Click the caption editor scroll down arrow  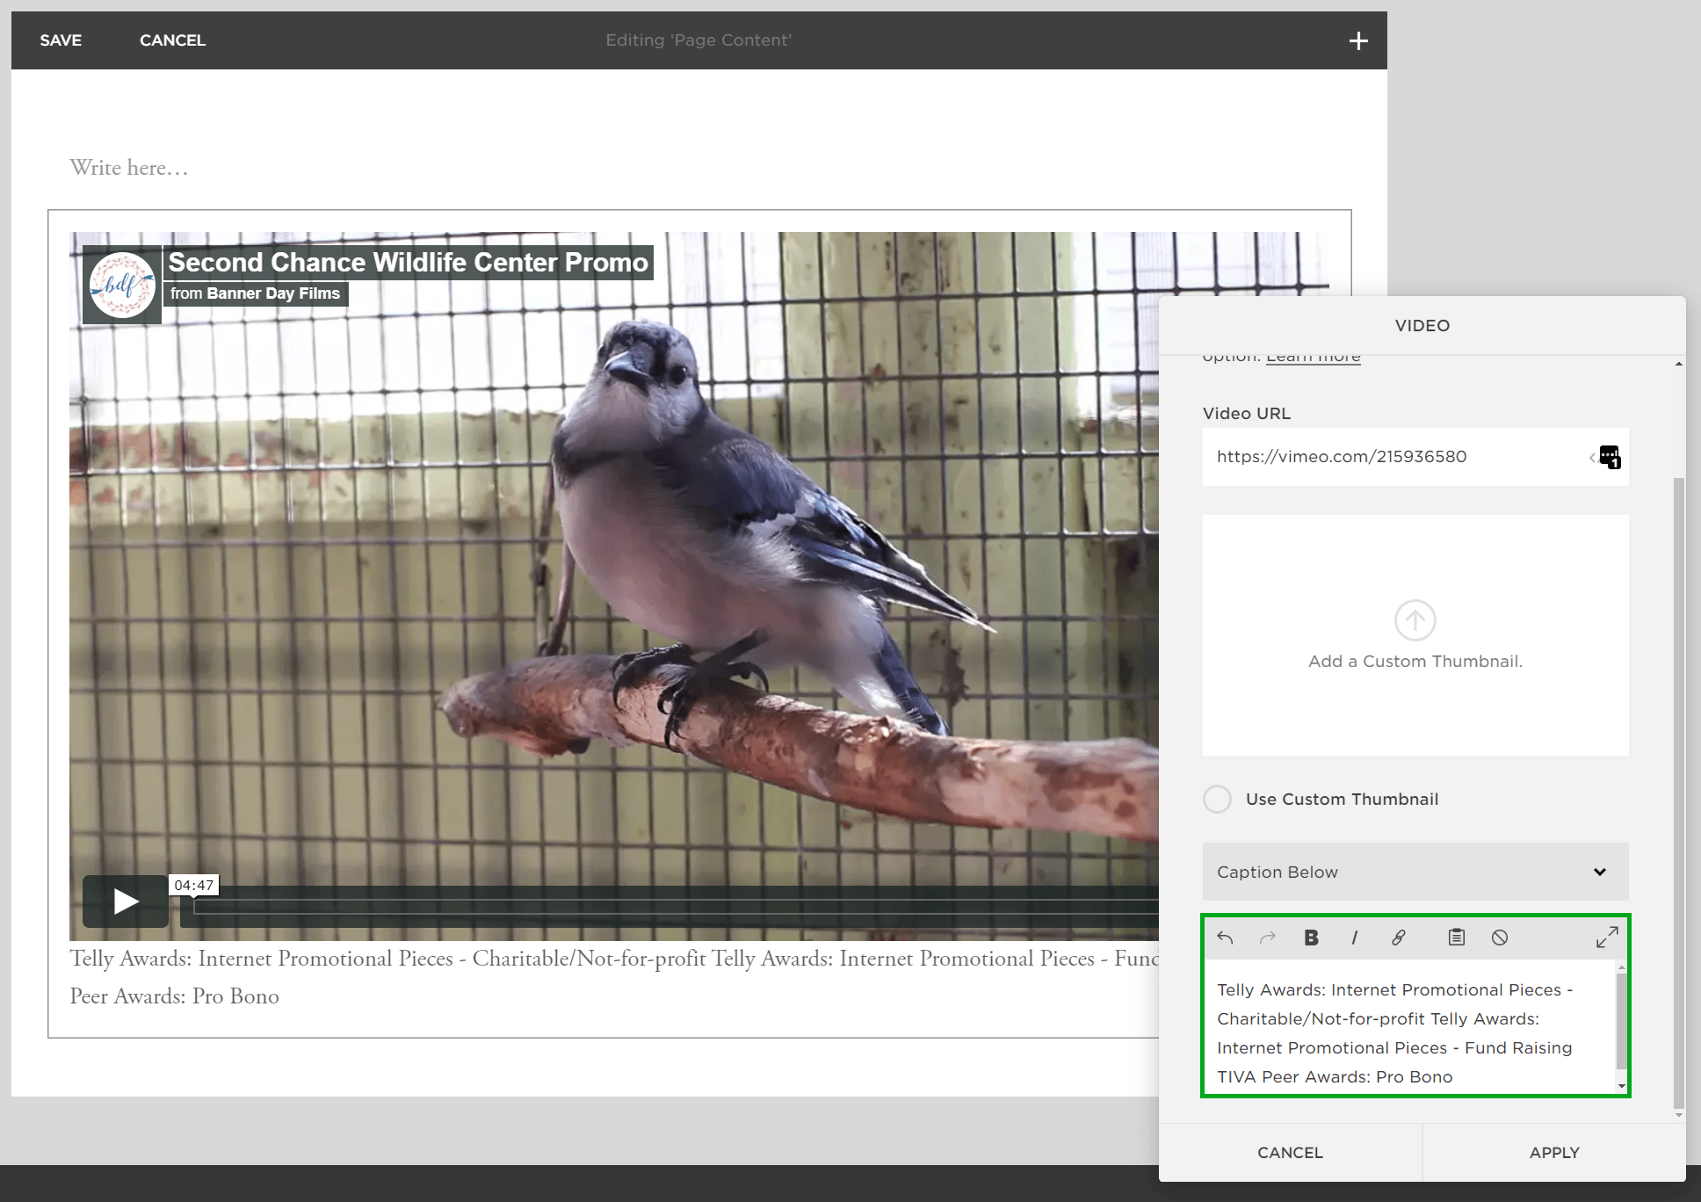(1622, 1087)
